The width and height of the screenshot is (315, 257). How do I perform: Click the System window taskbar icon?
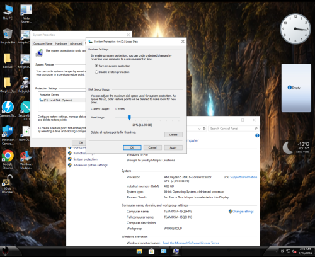(176, 251)
